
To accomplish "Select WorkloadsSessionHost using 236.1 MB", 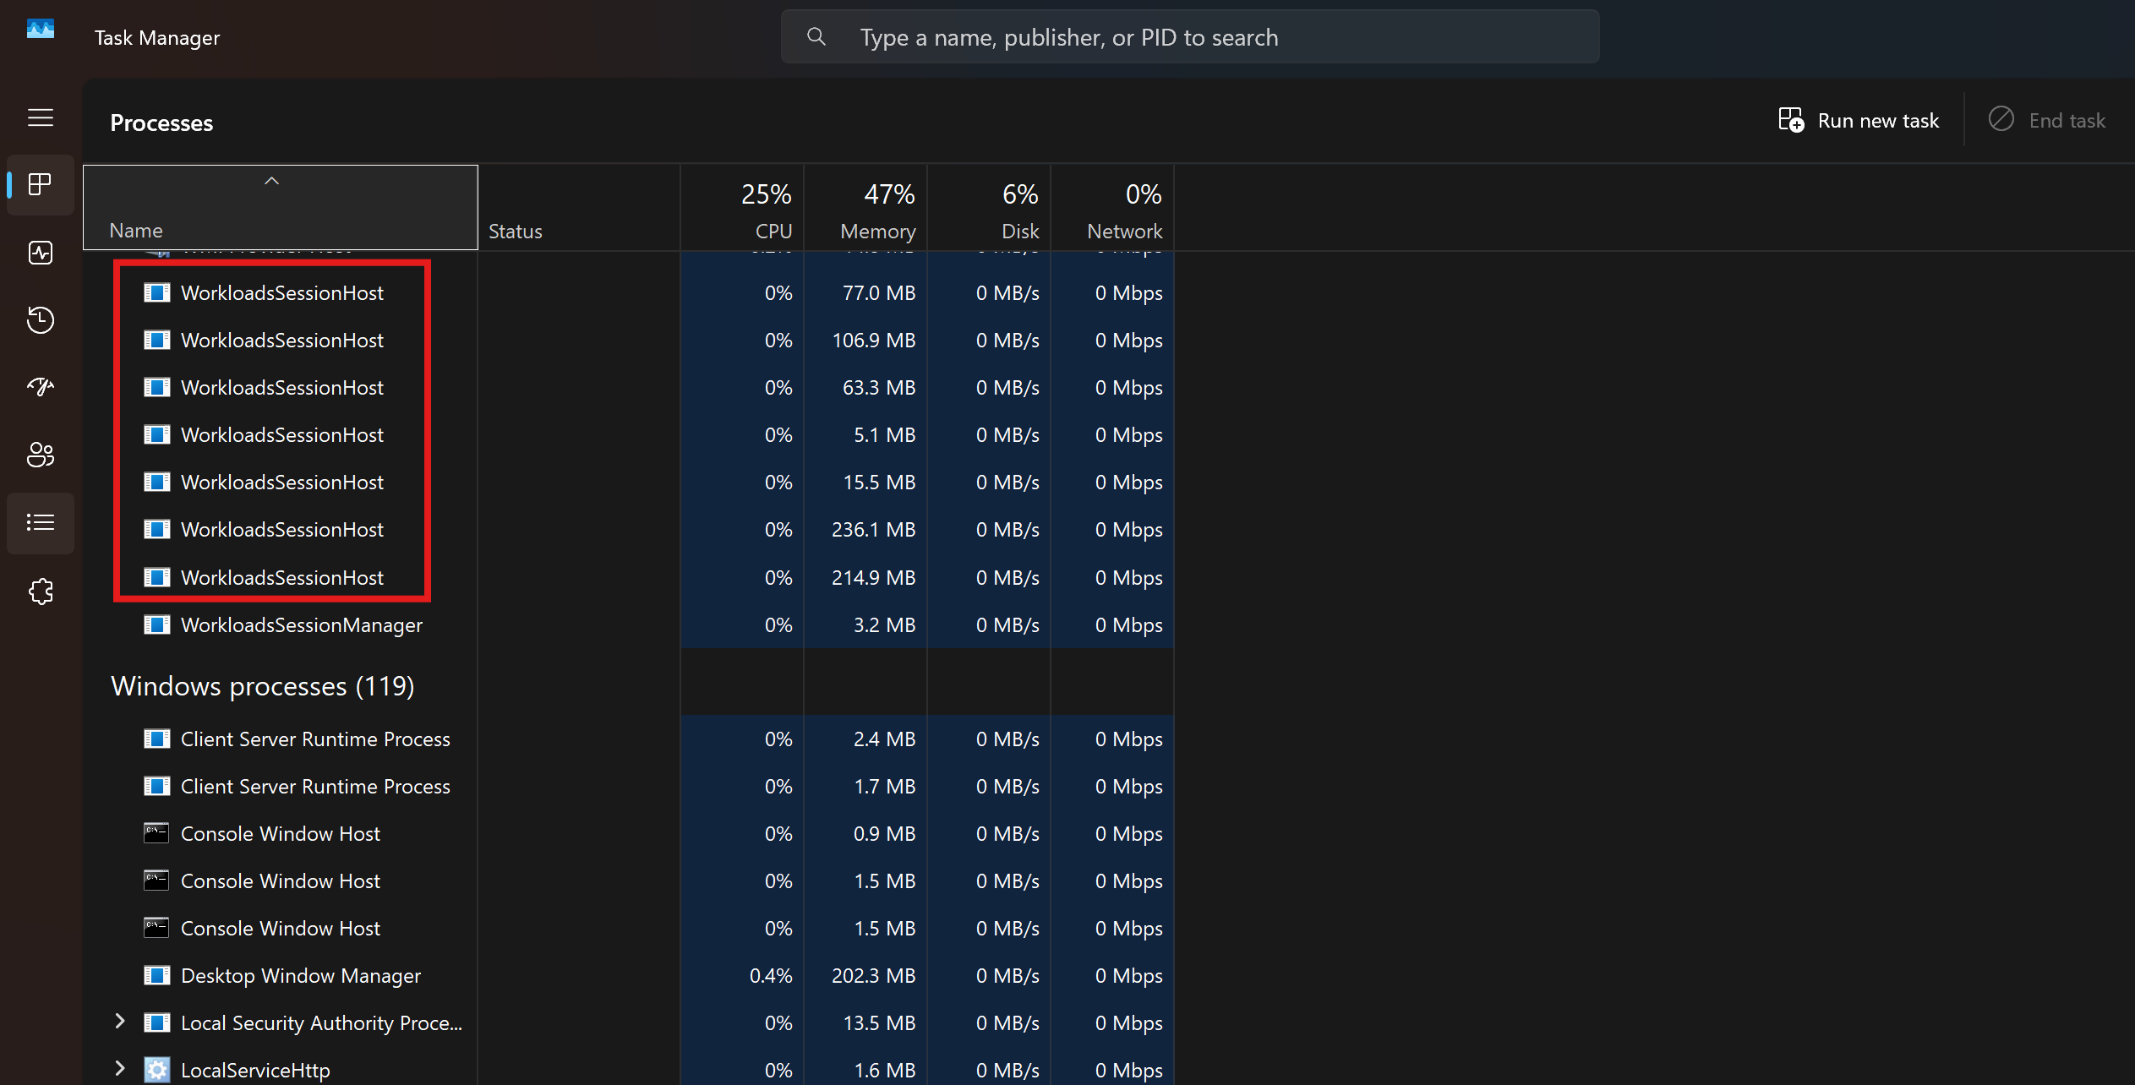I will 629,530.
